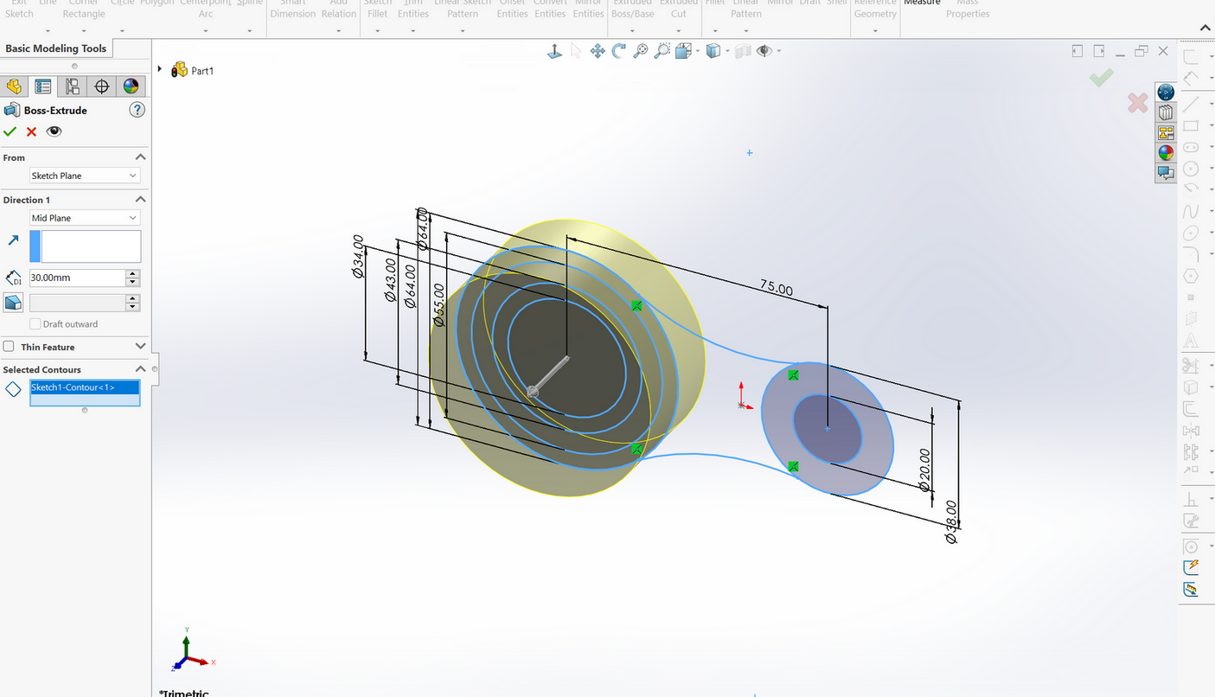Accept Boss-Extrude with the green check in the PropertyManager
Screen dimensions: 1215x697
[x=10, y=131]
